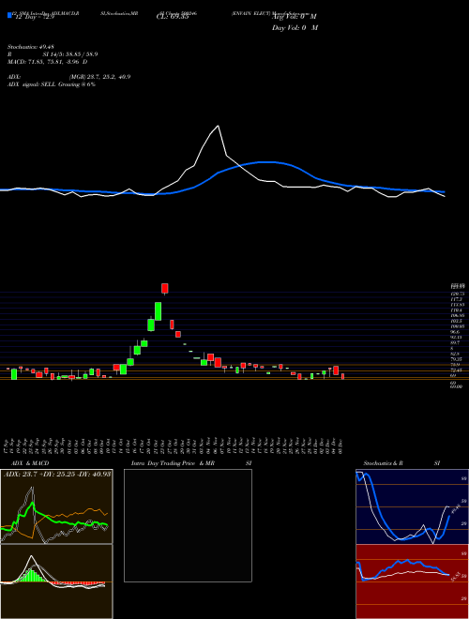Click the 'Day Vol: 0 M' label

coord(295,28)
